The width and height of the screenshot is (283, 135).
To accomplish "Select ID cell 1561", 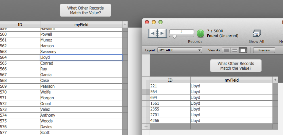I will [x=170, y=103].
